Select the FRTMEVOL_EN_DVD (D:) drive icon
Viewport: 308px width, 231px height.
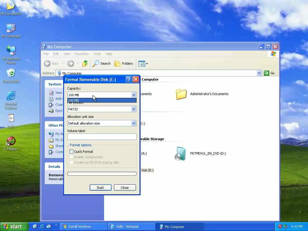tap(180, 154)
